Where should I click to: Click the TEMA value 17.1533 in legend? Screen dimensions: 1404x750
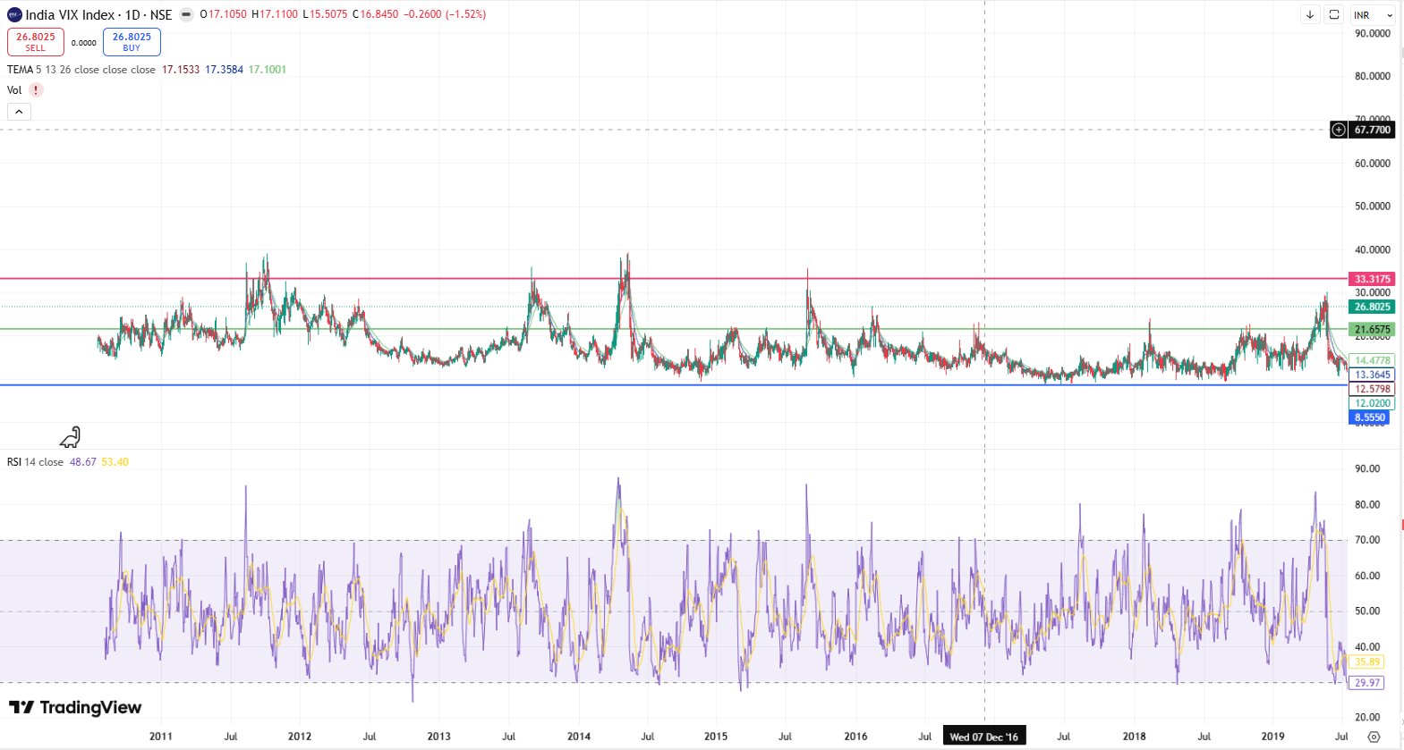pos(181,70)
